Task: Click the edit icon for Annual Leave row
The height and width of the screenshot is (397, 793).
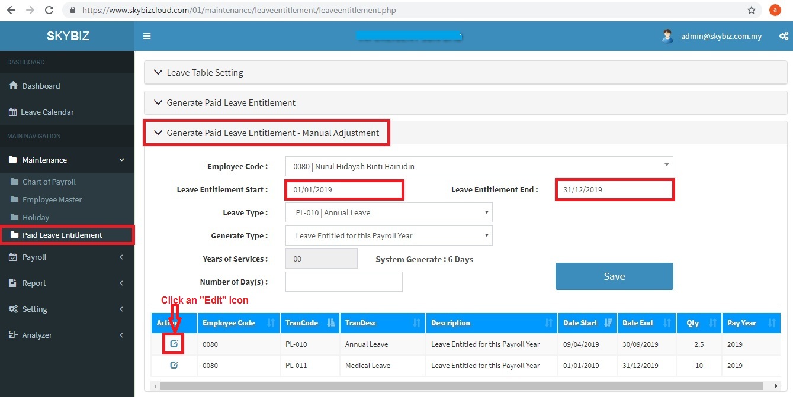Action: [174, 344]
